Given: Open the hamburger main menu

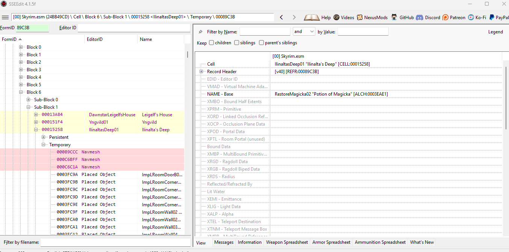Looking at the screenshot, I should (5, 18).
